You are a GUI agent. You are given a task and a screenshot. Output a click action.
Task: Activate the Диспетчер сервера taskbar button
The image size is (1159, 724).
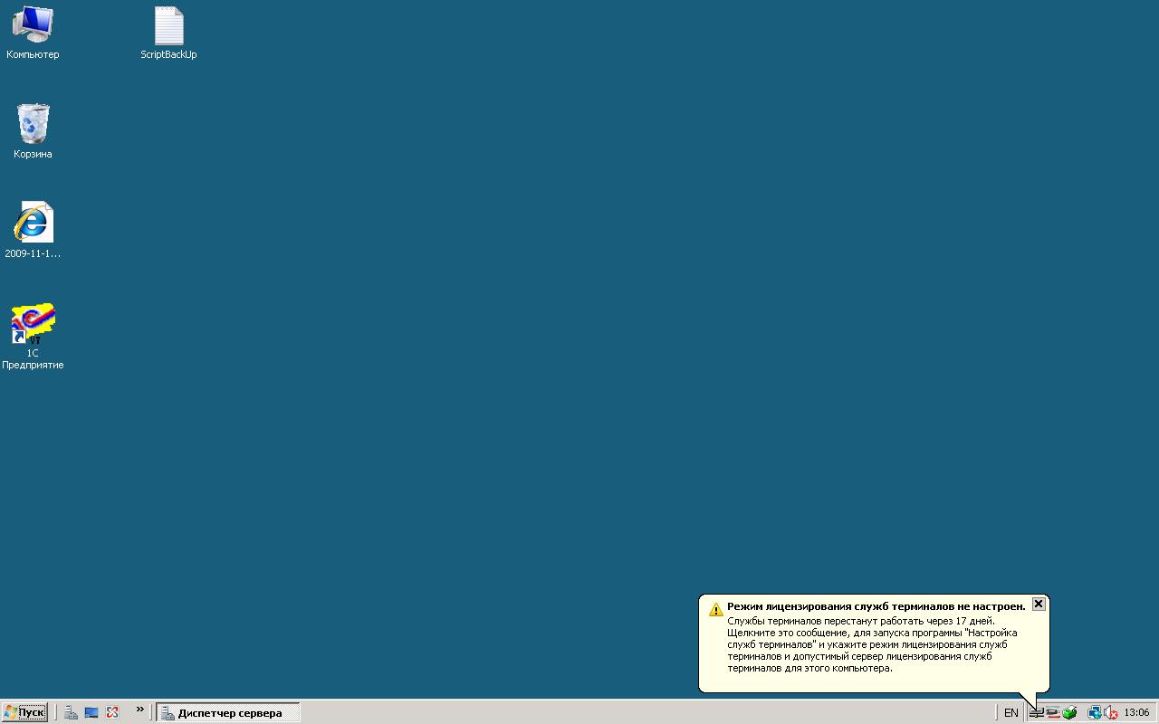pyautogui.click(x=227, y=713)
